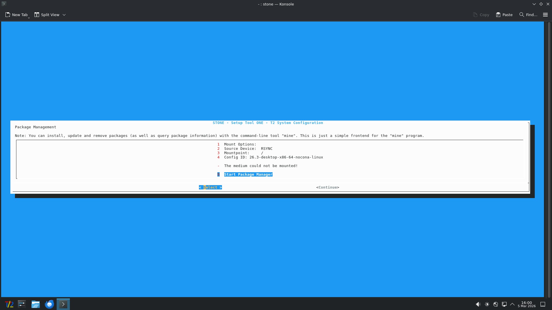Open a new Konsole tab
This screenshot has width=552, height=310.
(16, 15)
